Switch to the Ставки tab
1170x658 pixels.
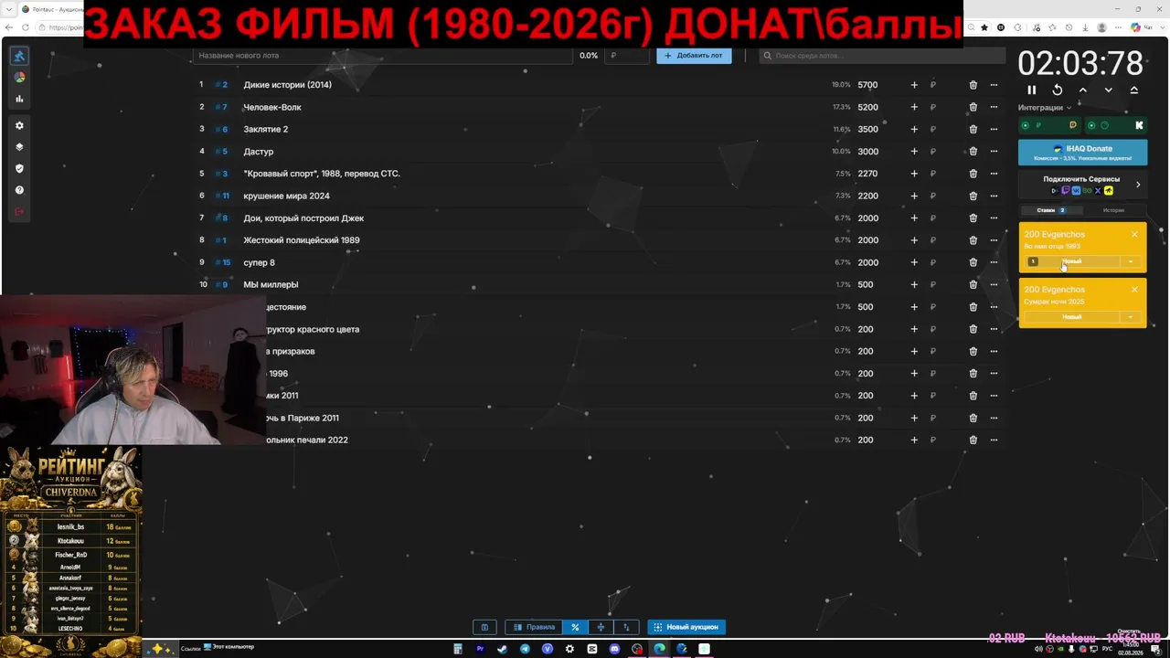[1049, 210]
